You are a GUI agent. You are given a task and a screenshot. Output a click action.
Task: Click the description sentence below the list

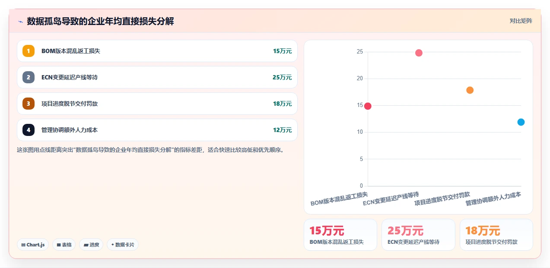[x=150, y=150]
